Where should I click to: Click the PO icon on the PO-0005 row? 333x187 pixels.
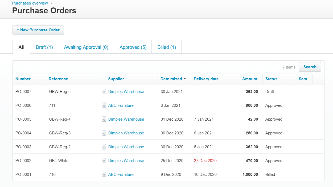[104, 119]
